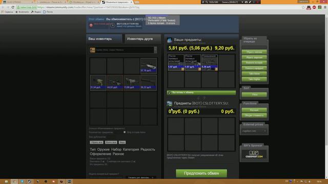Switch to the second browser tab
Viewport: 328px width, 184px height.
[x=51, y=2]
